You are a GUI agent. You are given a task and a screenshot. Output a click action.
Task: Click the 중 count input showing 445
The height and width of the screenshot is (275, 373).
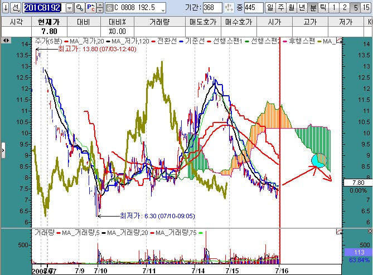tap(253, 8)
